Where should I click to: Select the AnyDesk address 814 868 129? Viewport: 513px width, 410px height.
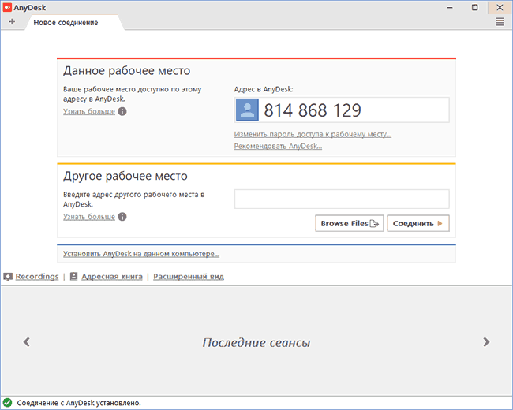(312, 110)
